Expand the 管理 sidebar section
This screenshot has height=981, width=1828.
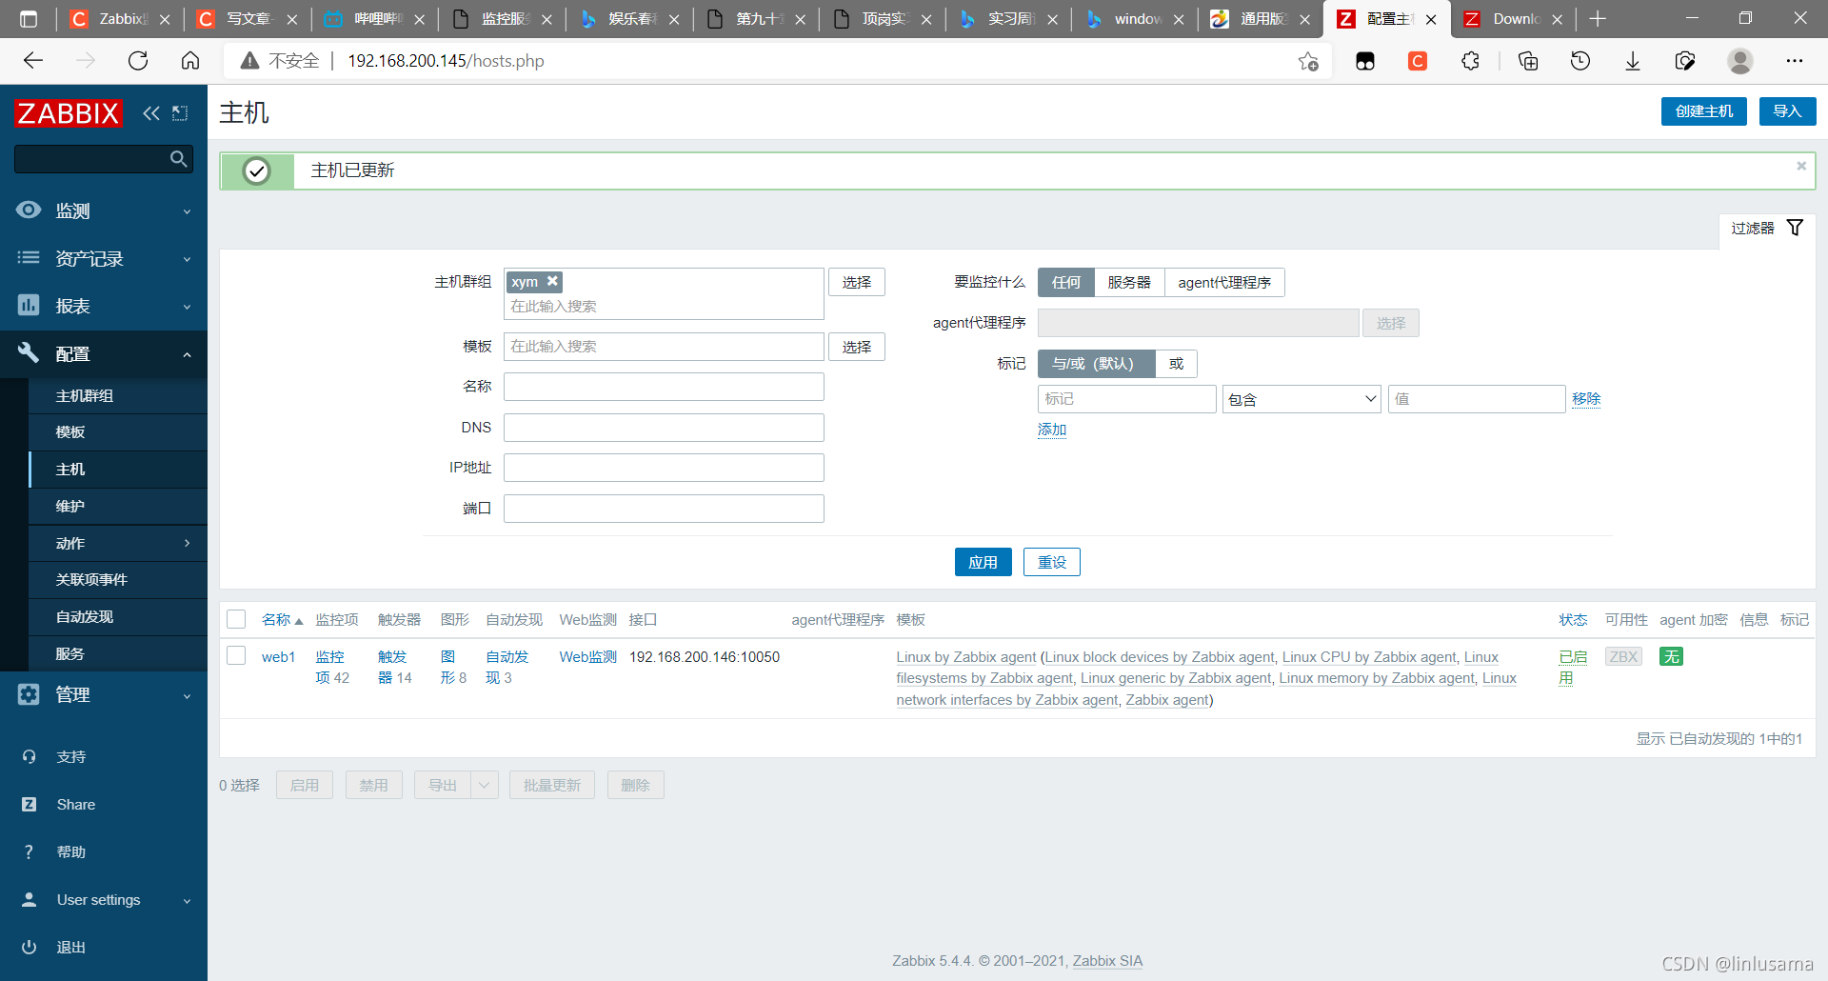104,695
